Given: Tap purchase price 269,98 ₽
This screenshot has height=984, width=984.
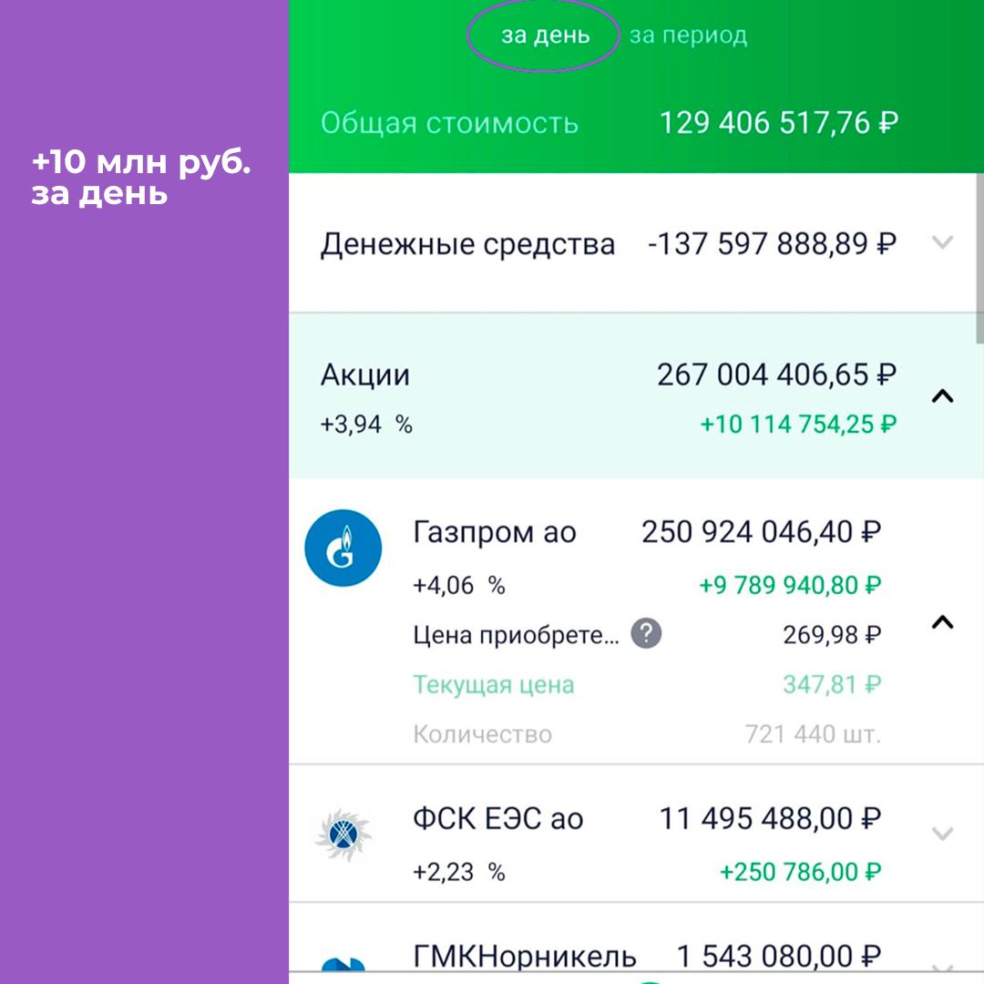Looking at the screenshot, I should coord(832,635).
